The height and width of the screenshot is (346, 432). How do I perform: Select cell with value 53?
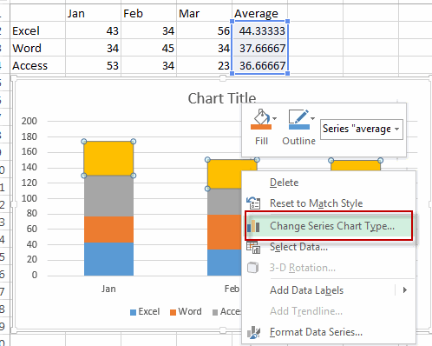tap(94, 65)
